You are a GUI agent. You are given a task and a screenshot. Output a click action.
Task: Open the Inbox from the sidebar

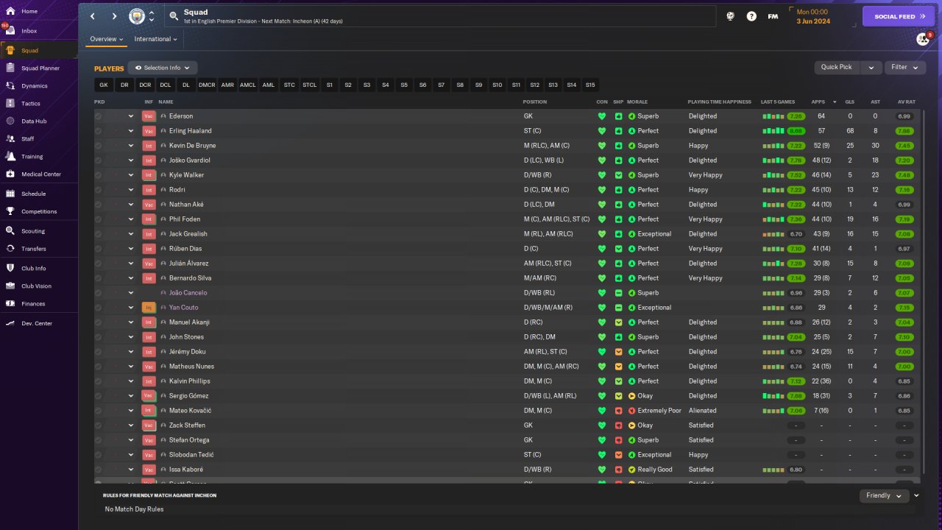click(29, 31)
